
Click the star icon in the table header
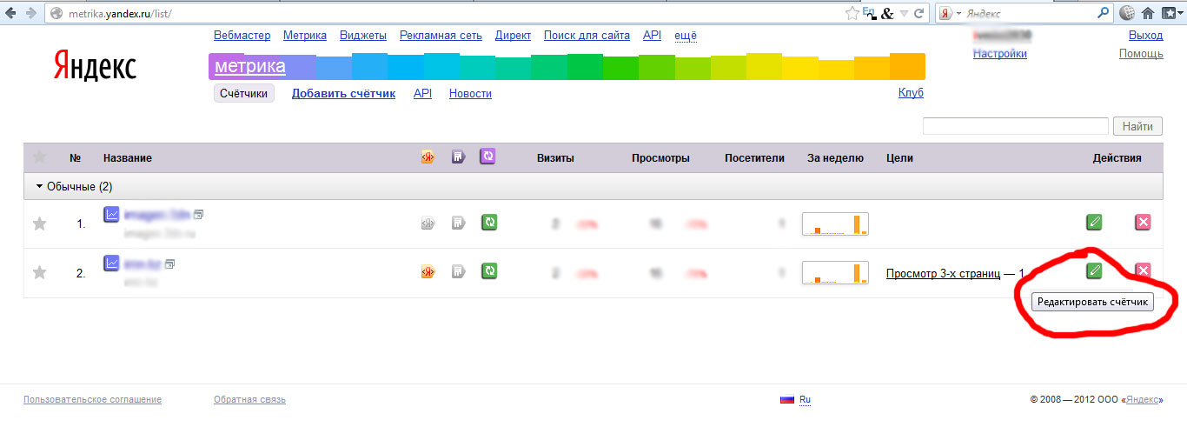pos(39,157)
